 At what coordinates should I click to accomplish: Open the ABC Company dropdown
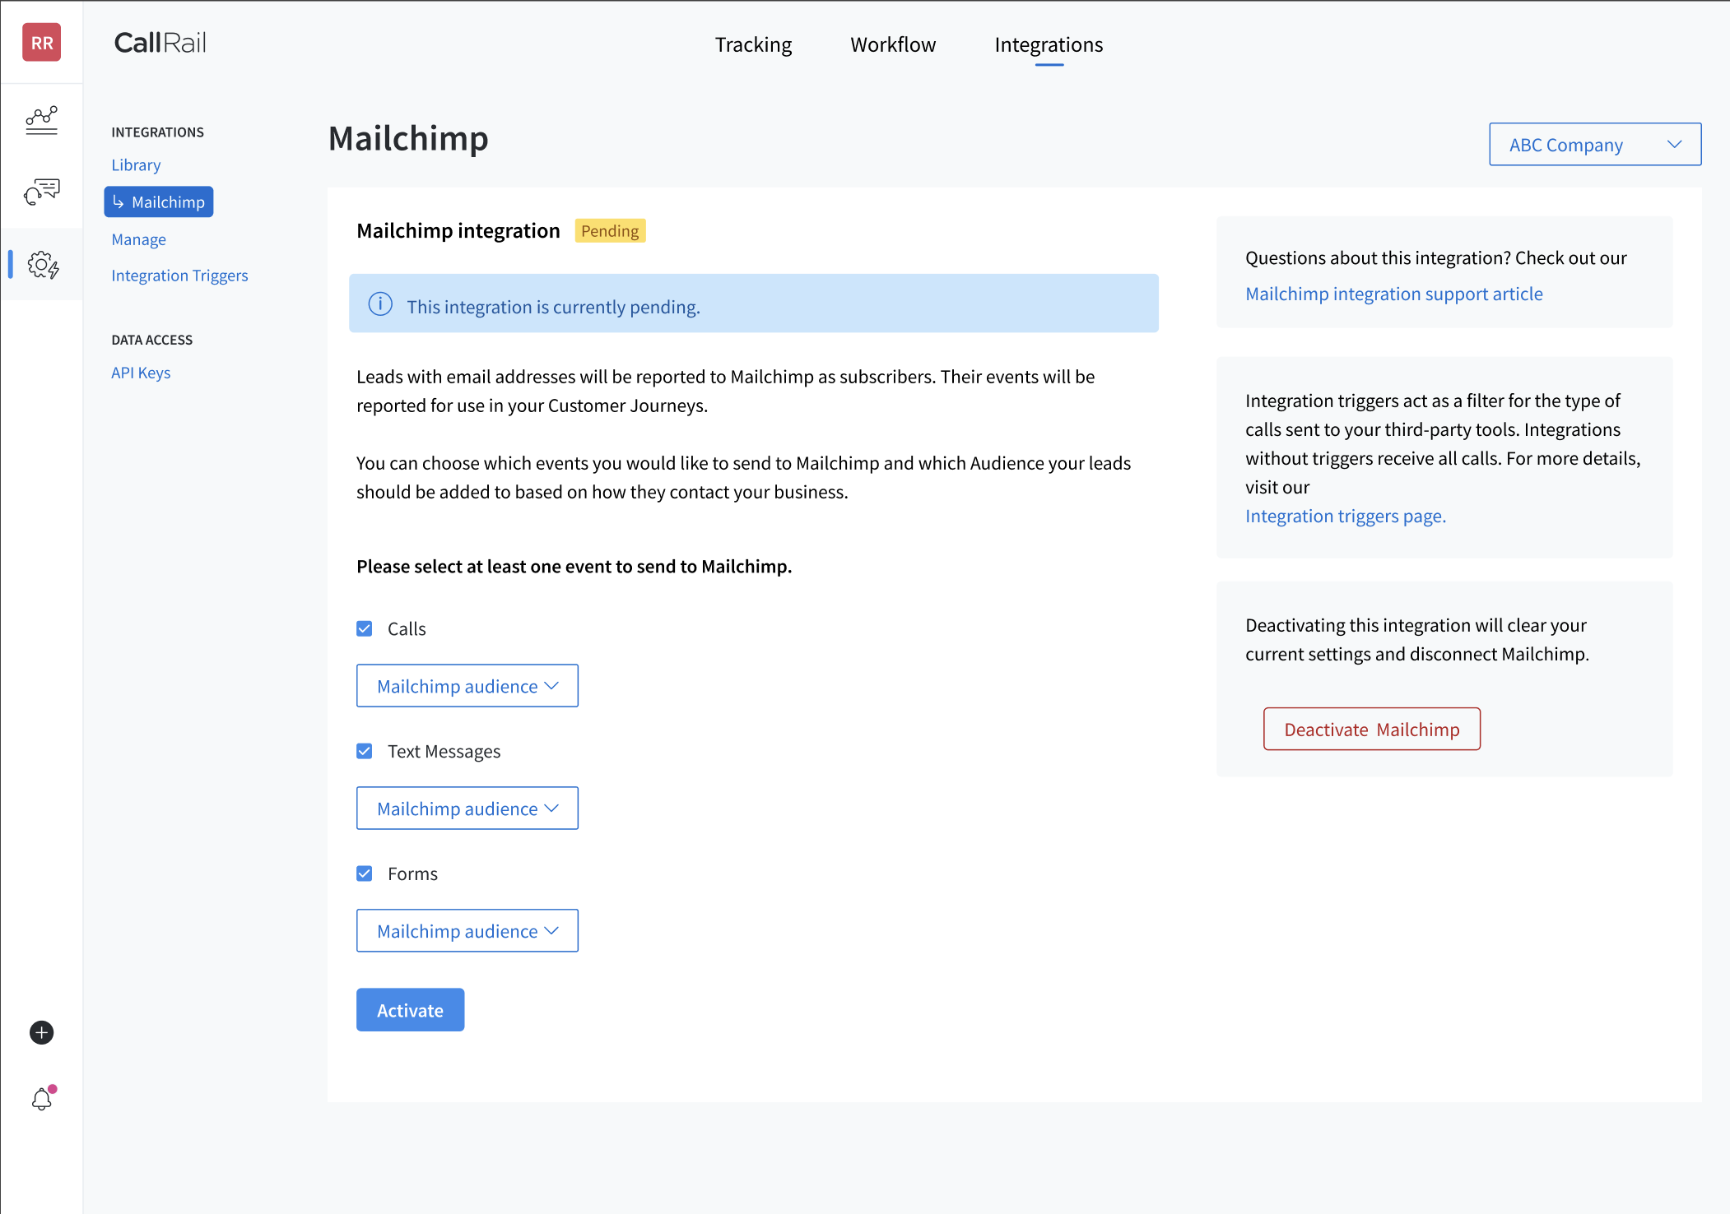1594,145
